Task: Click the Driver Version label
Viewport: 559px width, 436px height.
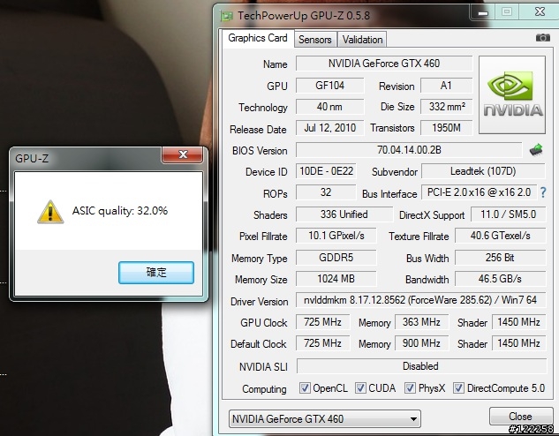Action: click(259, 302)
